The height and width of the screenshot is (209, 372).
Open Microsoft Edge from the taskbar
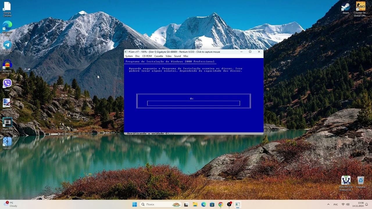(x=203, y=204)
